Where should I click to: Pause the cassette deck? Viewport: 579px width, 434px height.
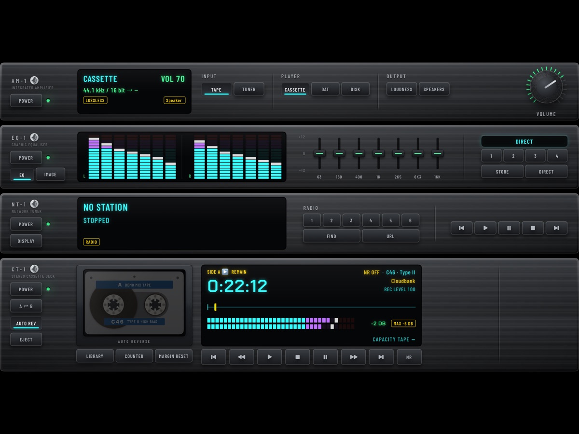pos(326,357)
